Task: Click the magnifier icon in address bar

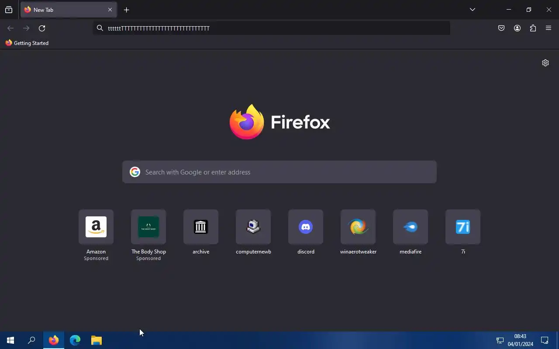Action: point(100,28)
